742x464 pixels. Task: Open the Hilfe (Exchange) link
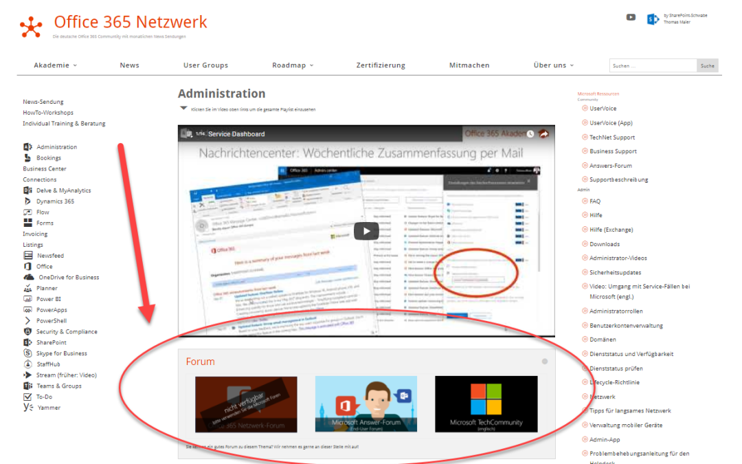(x=611, y=230)
